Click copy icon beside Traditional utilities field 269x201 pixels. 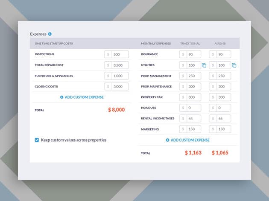[x=204, y=65]
